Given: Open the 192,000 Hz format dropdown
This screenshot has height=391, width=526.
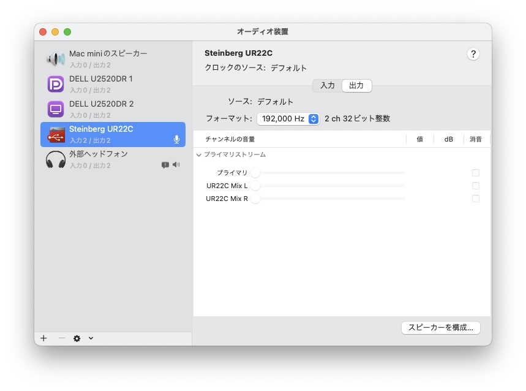Looking at the screenshot, I should 288,119.
